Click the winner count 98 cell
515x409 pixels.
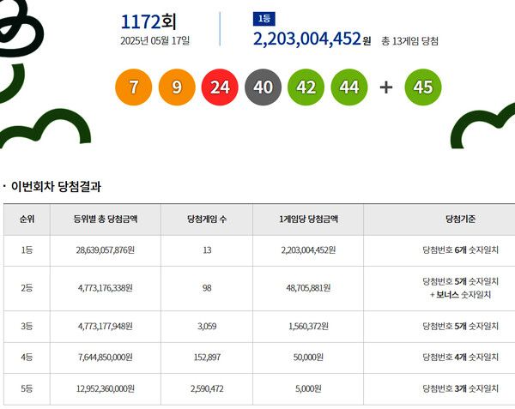(207, 288)
